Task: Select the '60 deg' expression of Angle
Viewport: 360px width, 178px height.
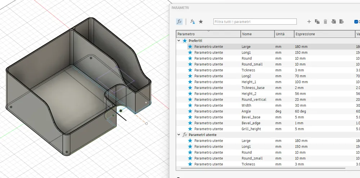Action: click(x=301, y=111)
